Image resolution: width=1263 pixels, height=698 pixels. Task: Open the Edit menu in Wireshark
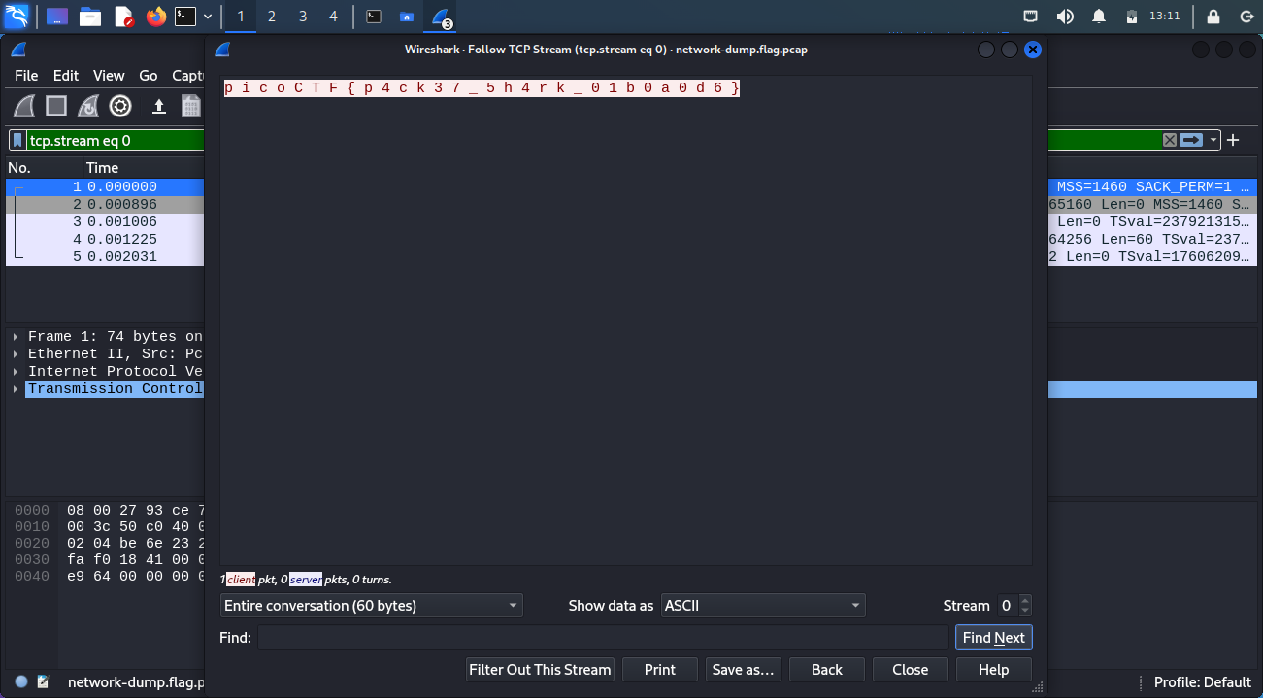point(66,76)
